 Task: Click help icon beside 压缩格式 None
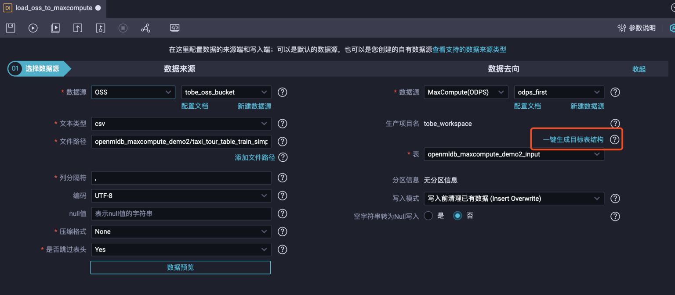pos(283,231)
